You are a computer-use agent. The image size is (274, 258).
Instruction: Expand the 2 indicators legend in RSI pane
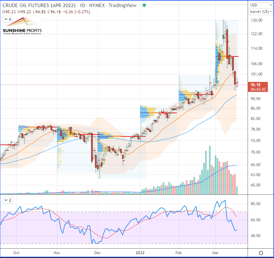7,200
